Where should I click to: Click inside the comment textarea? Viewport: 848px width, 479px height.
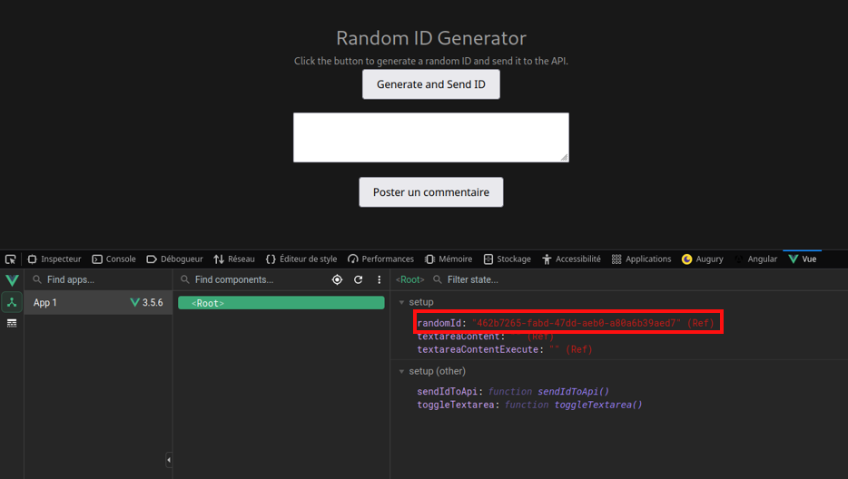pos(431,137)
